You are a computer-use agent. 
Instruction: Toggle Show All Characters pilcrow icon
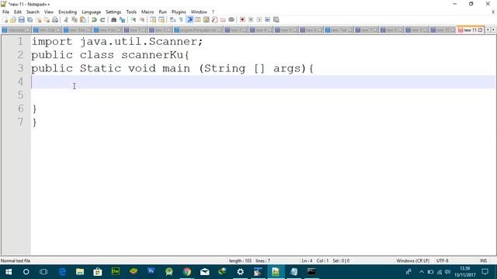point(181,20)
